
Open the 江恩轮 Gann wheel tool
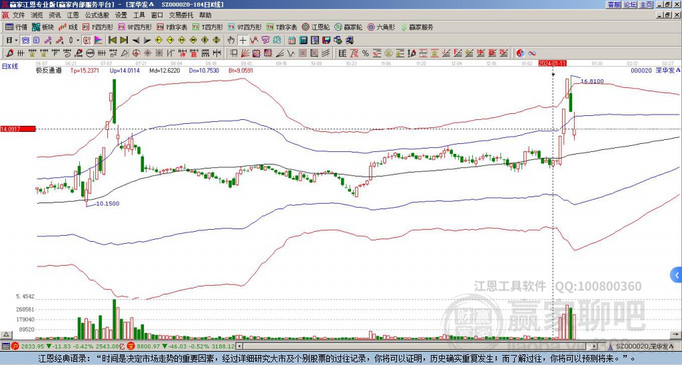(x=316, y=27)
